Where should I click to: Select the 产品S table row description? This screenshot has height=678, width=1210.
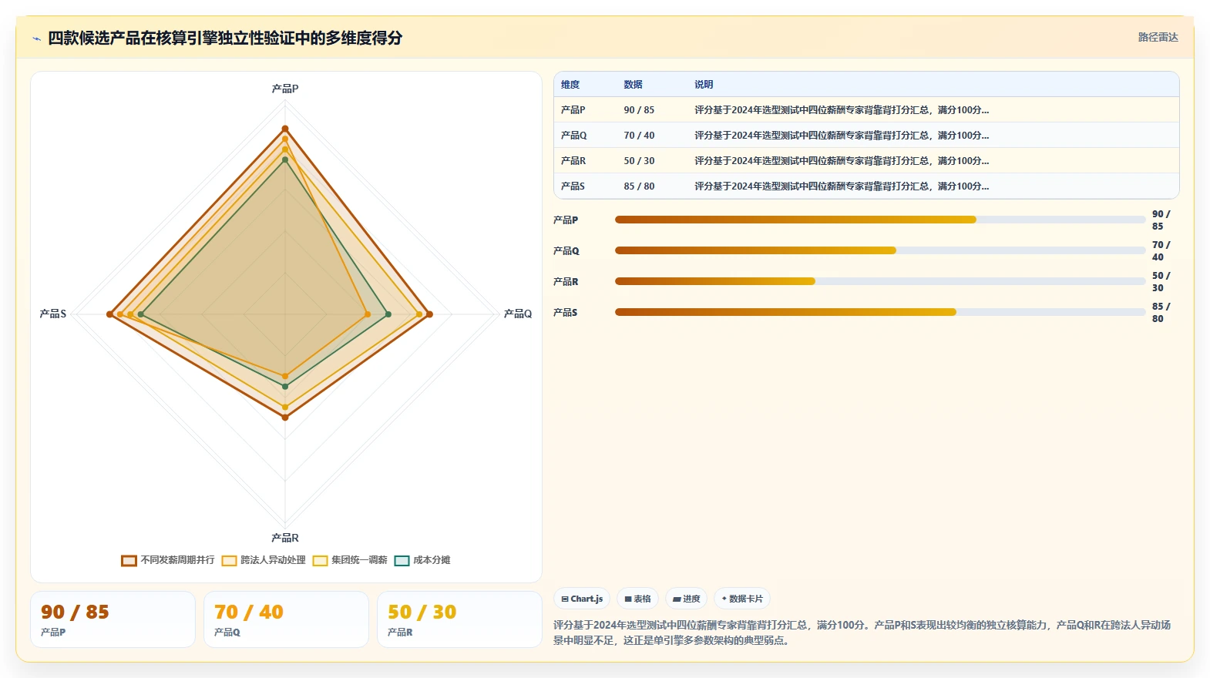(x=842, y=186)
